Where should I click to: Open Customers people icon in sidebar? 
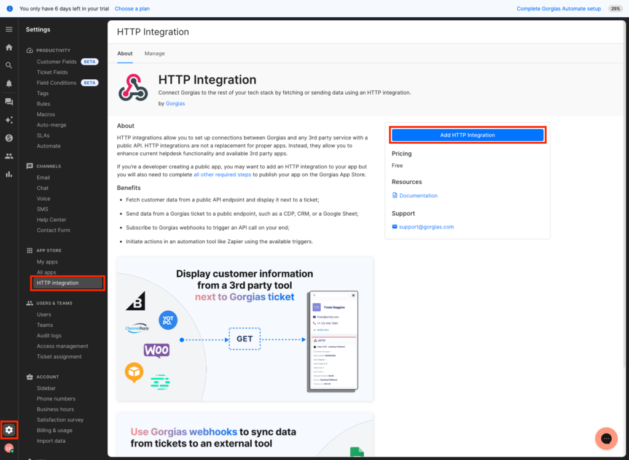point(9,156)
